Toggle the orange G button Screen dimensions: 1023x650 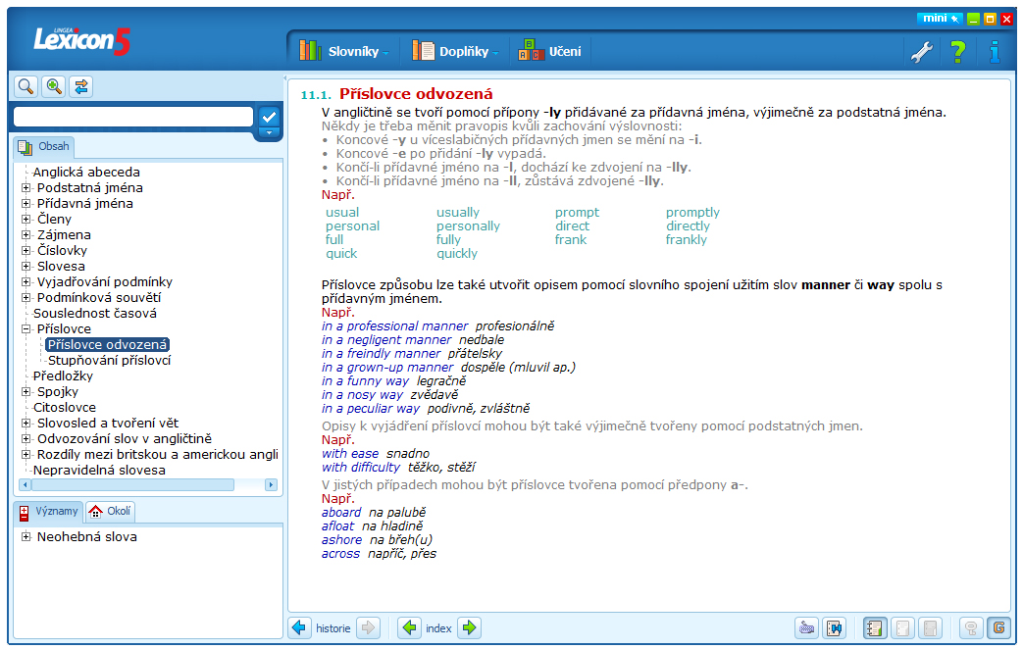998,628
